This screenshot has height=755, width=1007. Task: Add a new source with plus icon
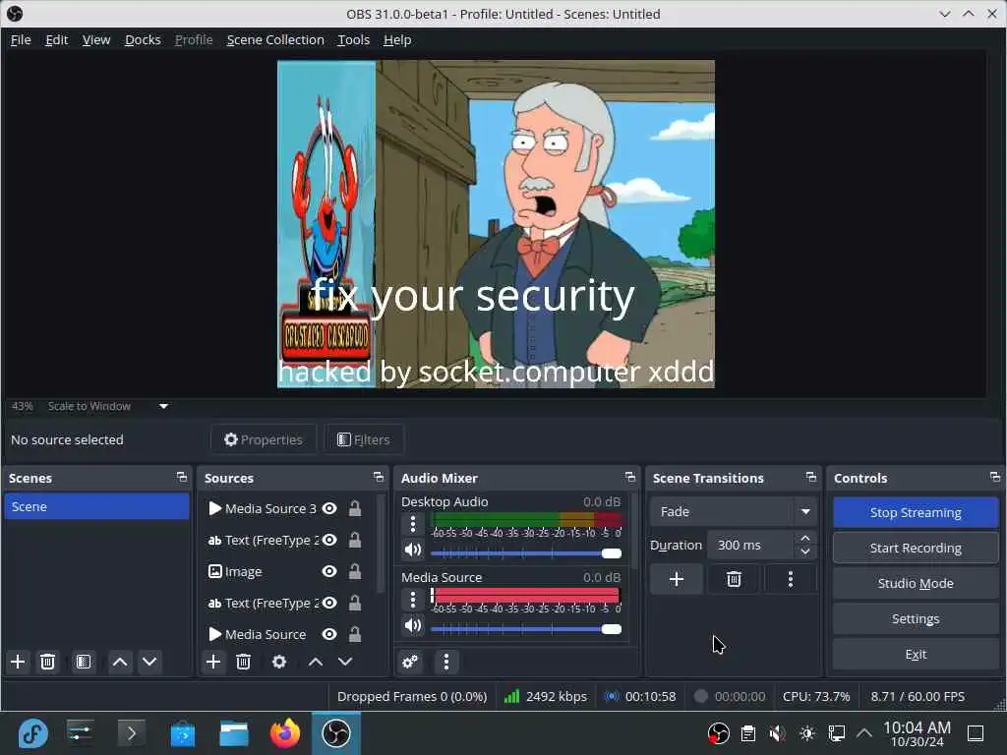(213, 662)
